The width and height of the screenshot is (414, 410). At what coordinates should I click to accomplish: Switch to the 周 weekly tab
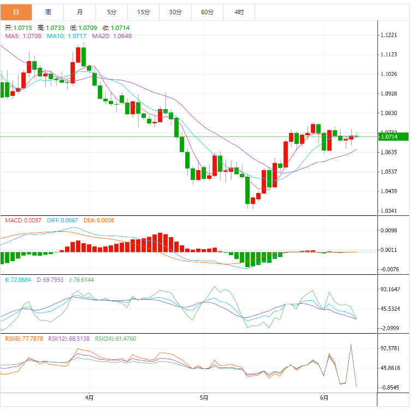coord(48,12)
